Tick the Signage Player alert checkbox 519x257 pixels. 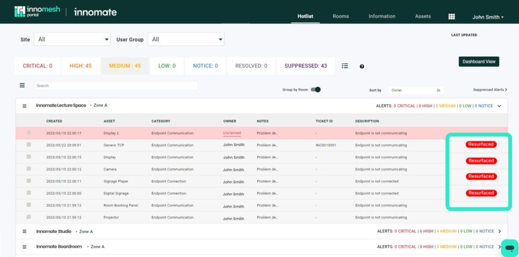click(x=29, y=181)
